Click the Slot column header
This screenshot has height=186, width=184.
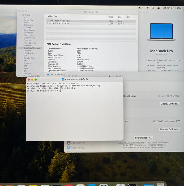[x=129, y=17]
